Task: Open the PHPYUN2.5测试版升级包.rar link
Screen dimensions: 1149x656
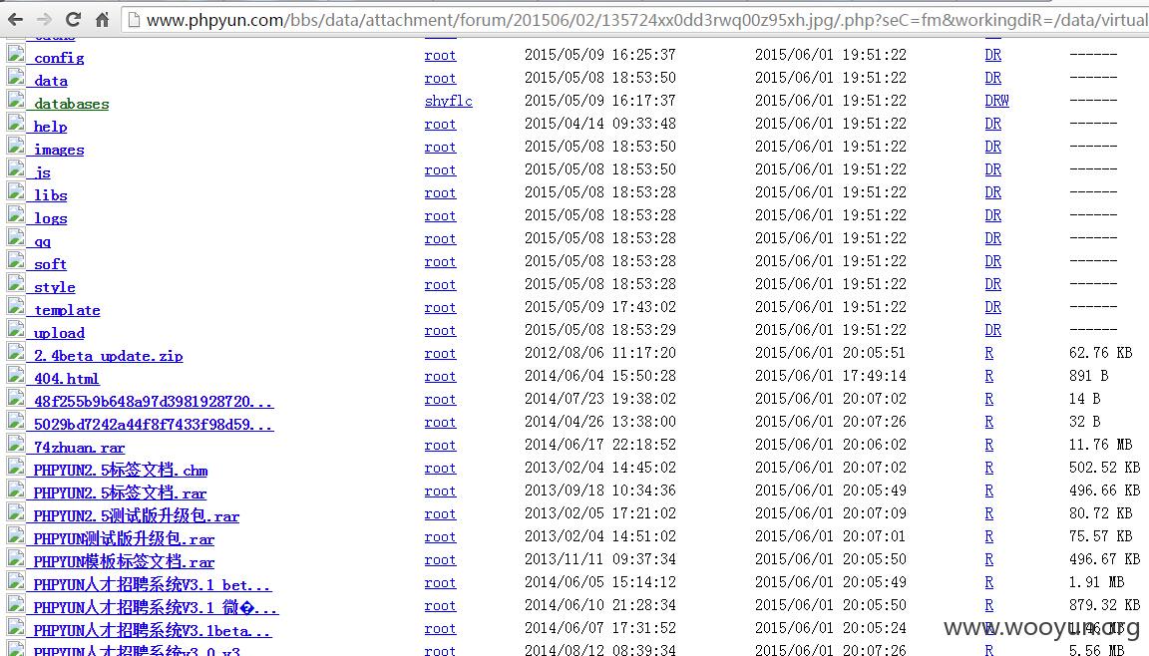Action: tap(137, 516)
